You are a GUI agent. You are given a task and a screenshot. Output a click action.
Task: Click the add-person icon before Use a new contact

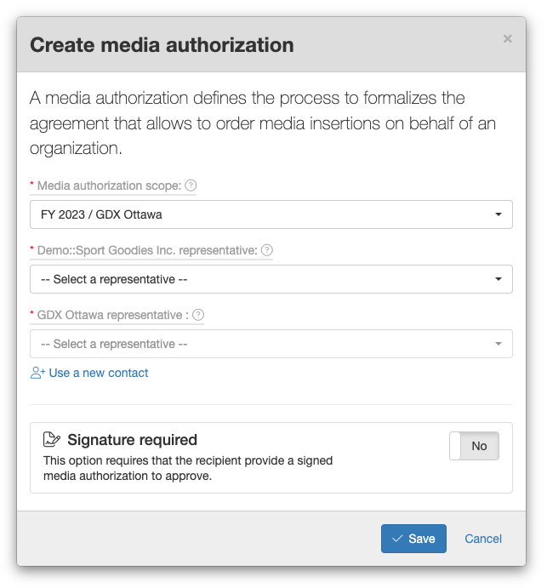pos(37,373)
